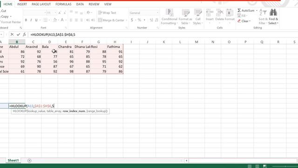Open text Orientation options
Screen dimensions: 298x168
tap(89, 13)
